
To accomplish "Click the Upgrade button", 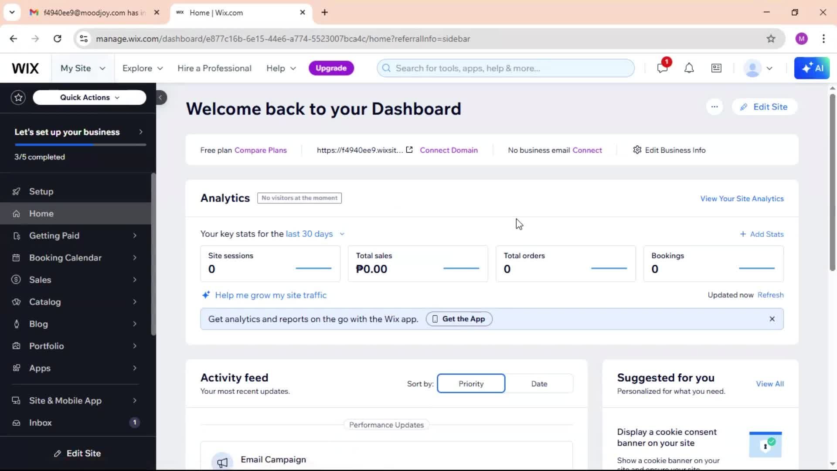I will click(331, 68).
